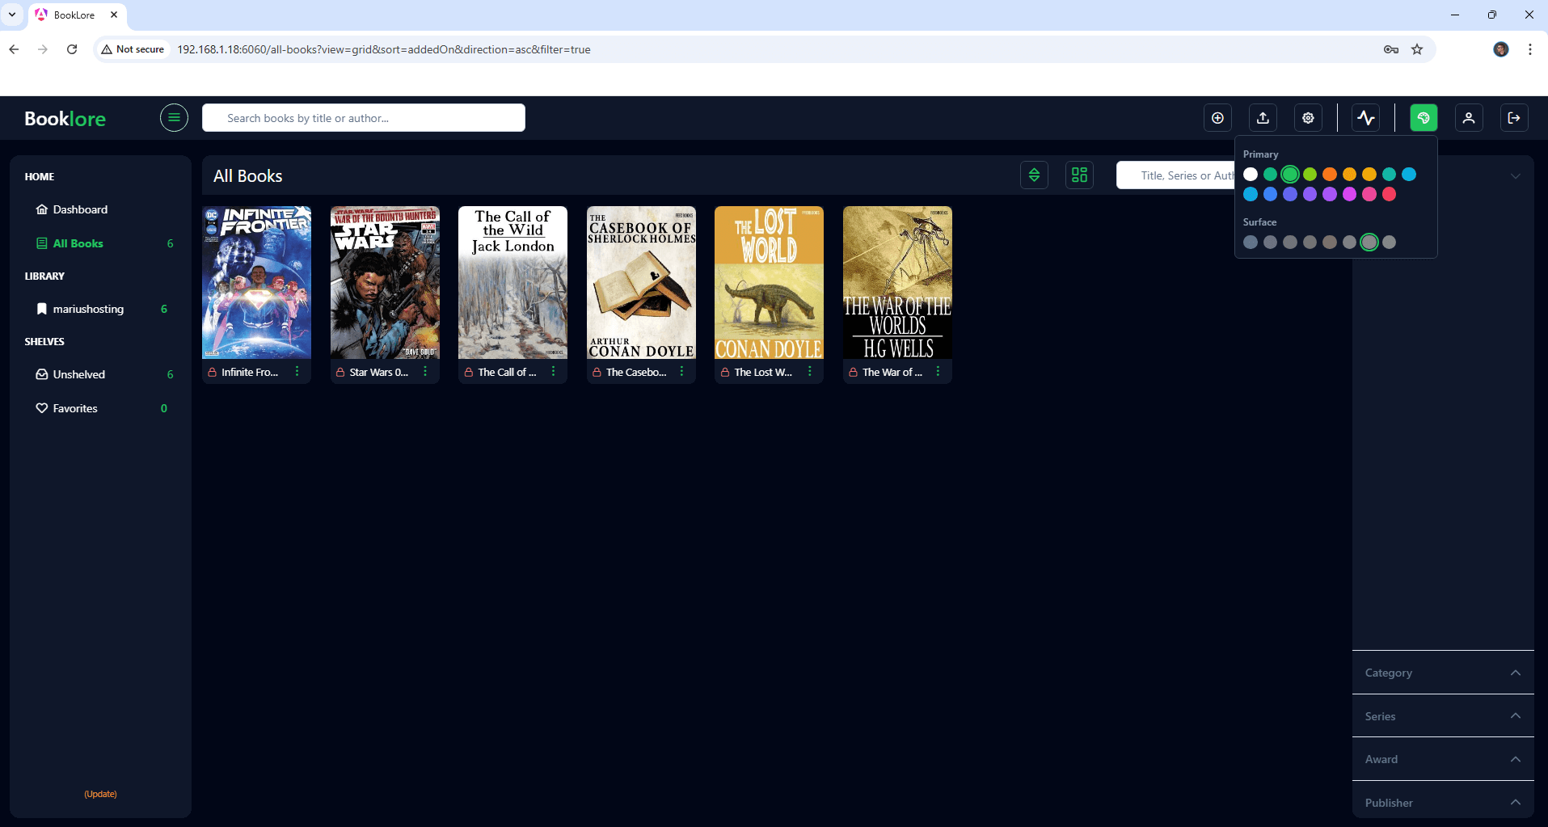The width and height of the screenshot is (1548, 827).
Task: Open three-dot menu for The Lost World
Action: pyautogui.click(x=810, y=371)
